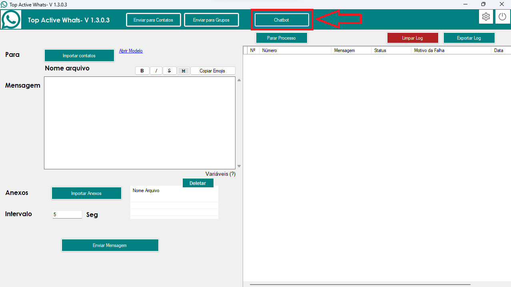Screen dimensions: 511x287
Task: Open the Abrir Modelo link
Action: pos(131,51)
